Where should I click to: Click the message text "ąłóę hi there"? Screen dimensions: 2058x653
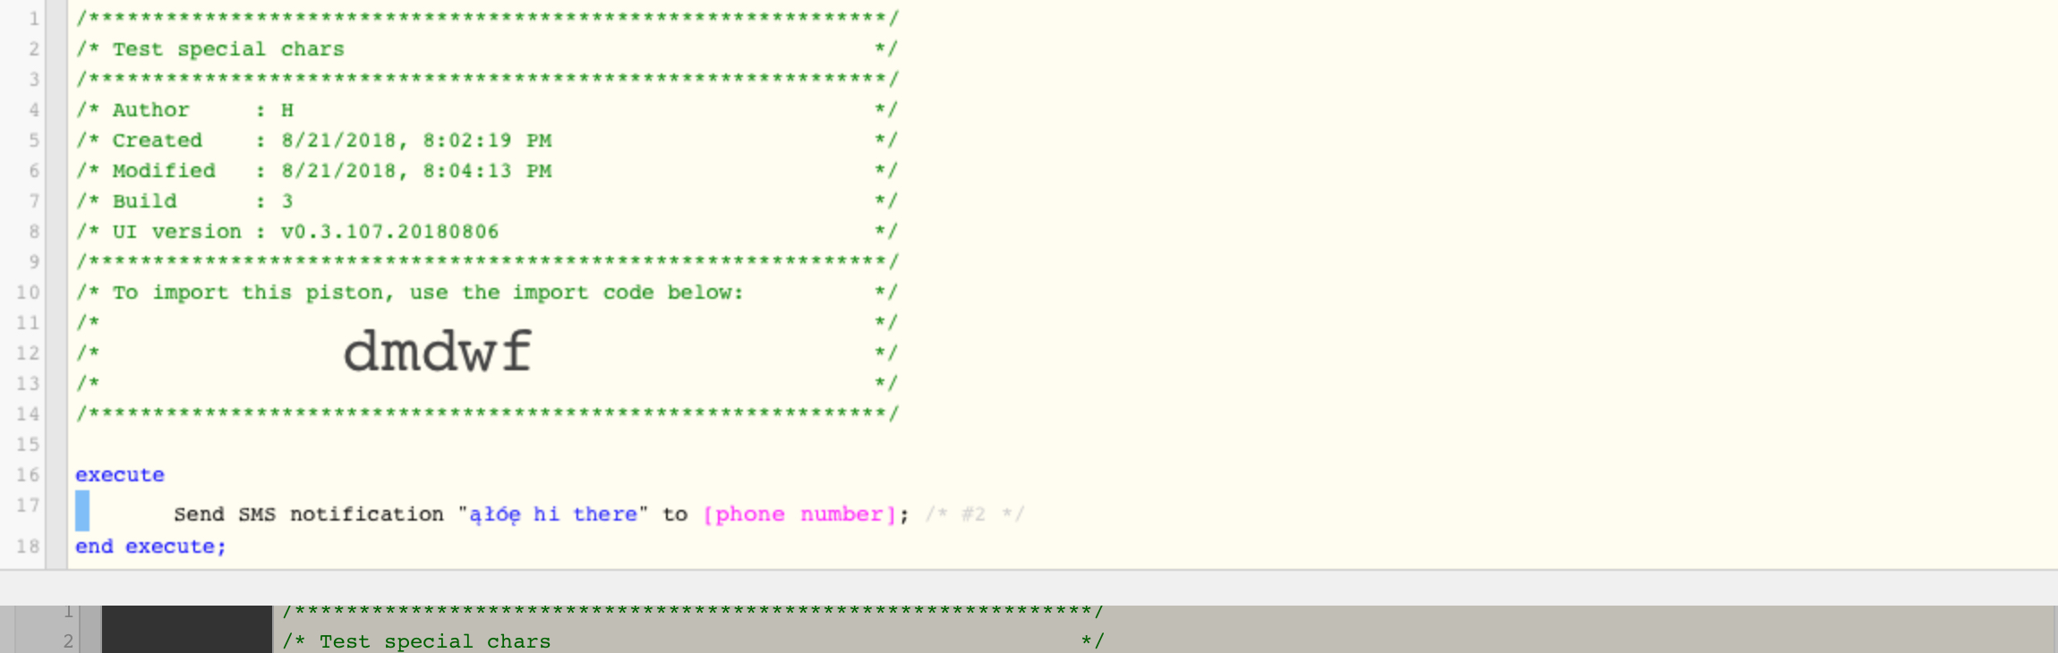[553, 514]
